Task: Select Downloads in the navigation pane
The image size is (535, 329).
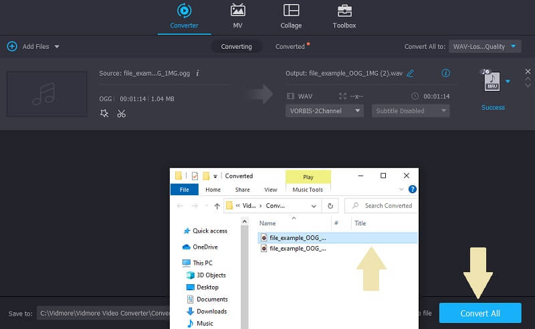Action: click(211, 311)
